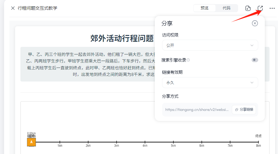
Task: Click the tiangong.cn share URL field
Action: click(x=197, y=110)
